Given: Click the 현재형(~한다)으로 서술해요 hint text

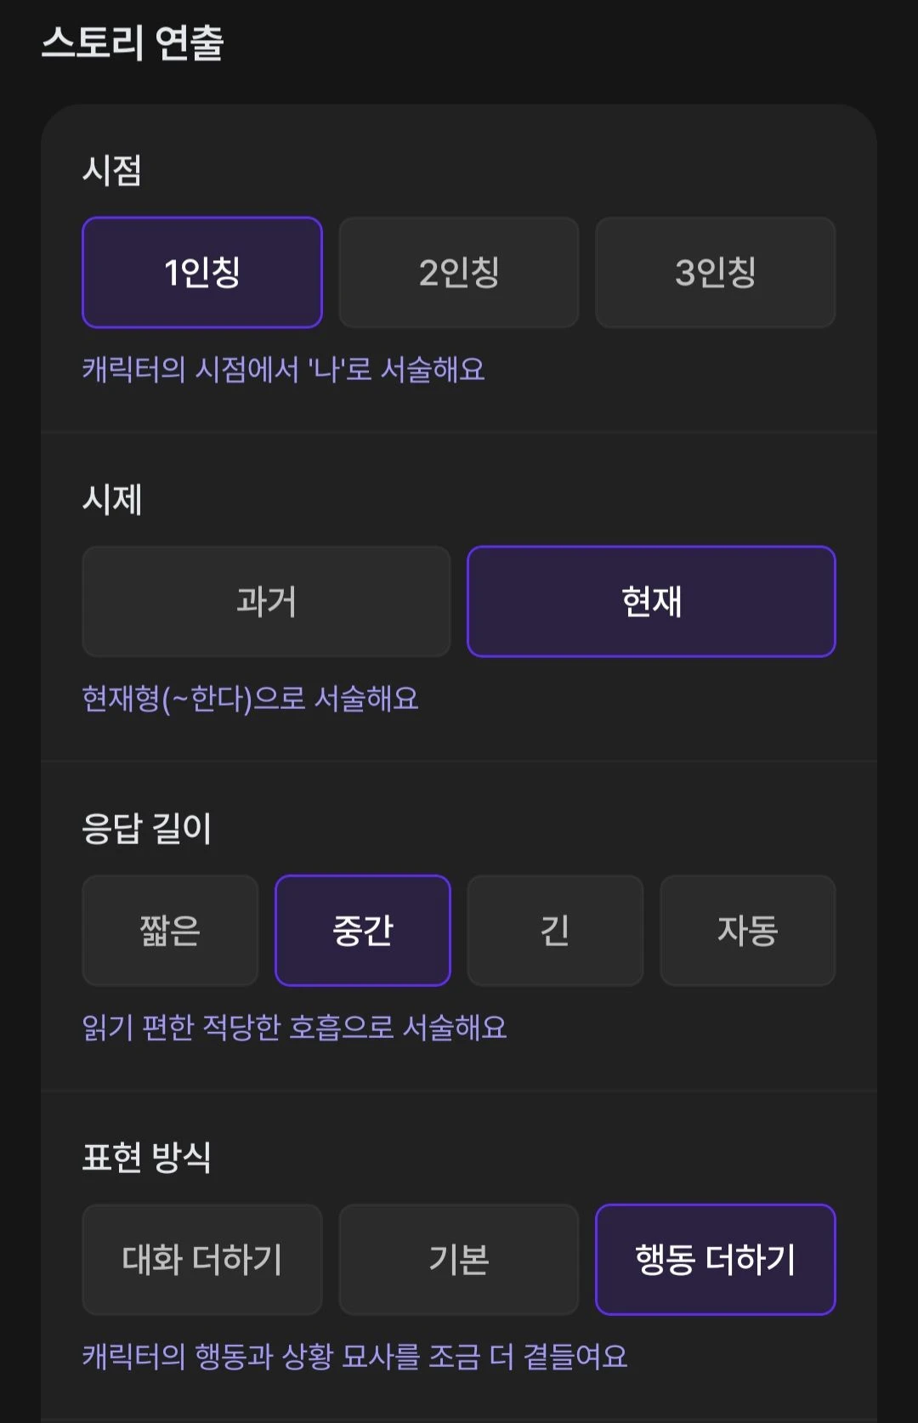Looking at the screenshot, I should [250, 699].
